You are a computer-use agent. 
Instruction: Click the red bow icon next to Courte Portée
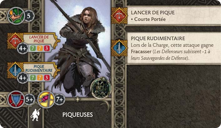point(119,16)
